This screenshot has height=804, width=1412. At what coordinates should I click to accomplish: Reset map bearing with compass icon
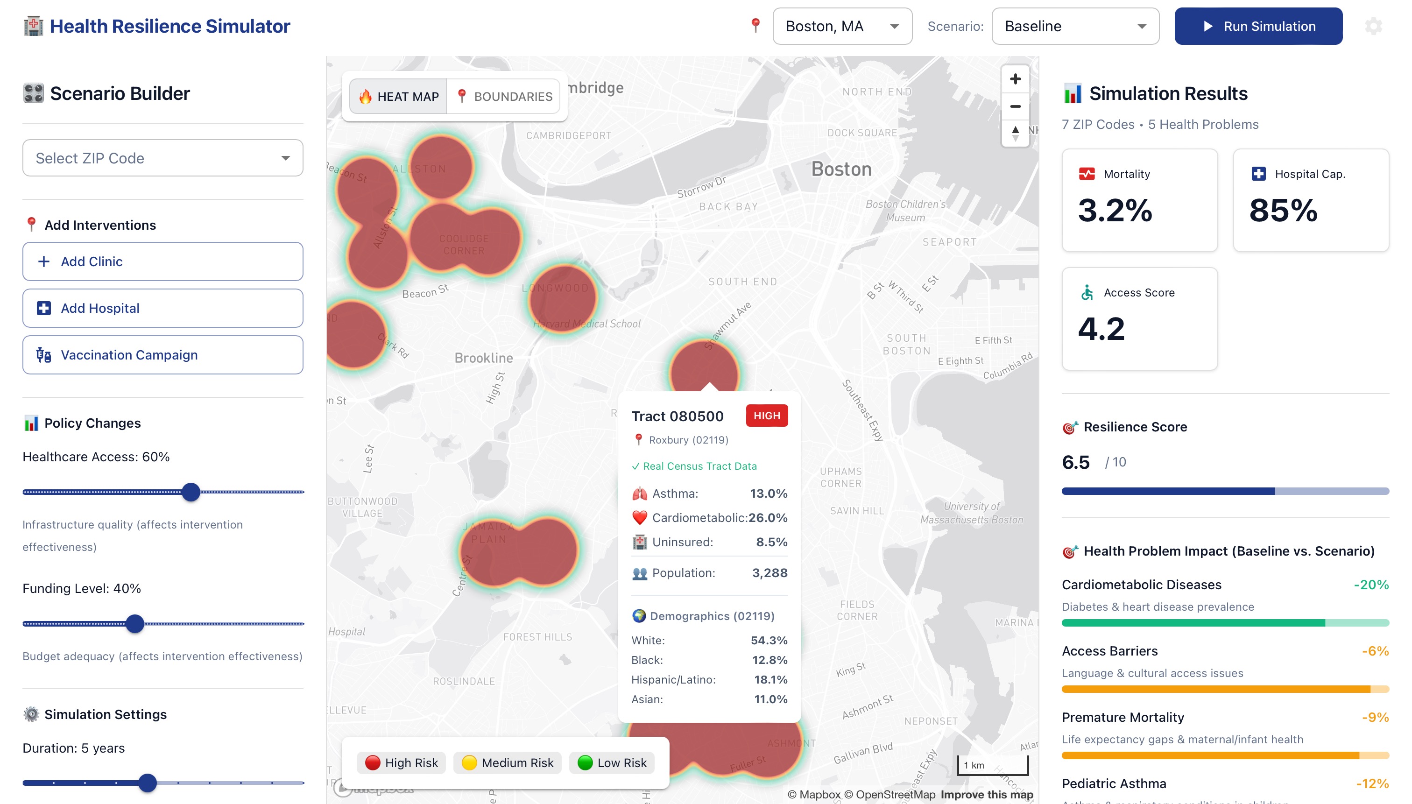[x=1015, y=133]
